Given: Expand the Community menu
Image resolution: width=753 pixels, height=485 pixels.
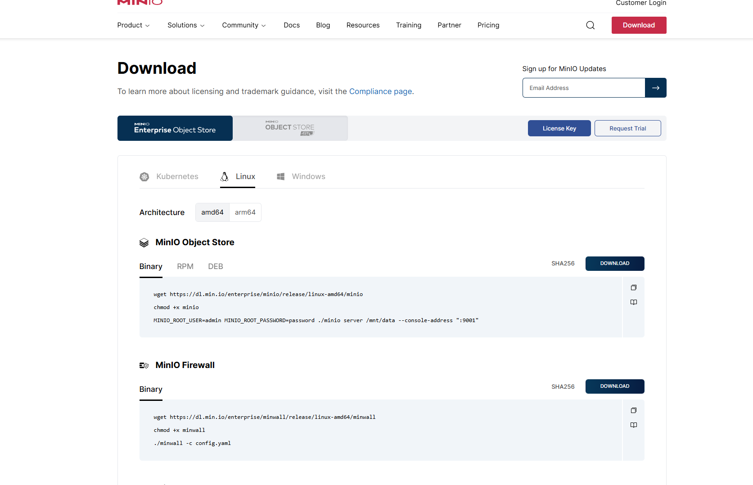Looking at the screenshot, I should pyautogui.click(x=244, y=25).
